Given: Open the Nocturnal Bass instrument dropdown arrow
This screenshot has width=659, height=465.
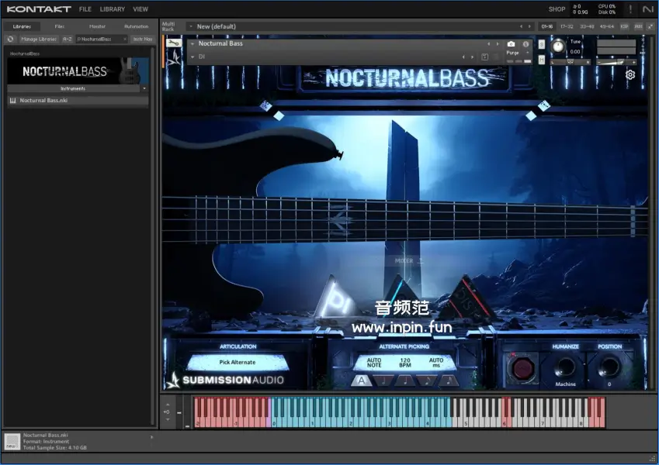Looking at the screenshot, I should (192, 43).
